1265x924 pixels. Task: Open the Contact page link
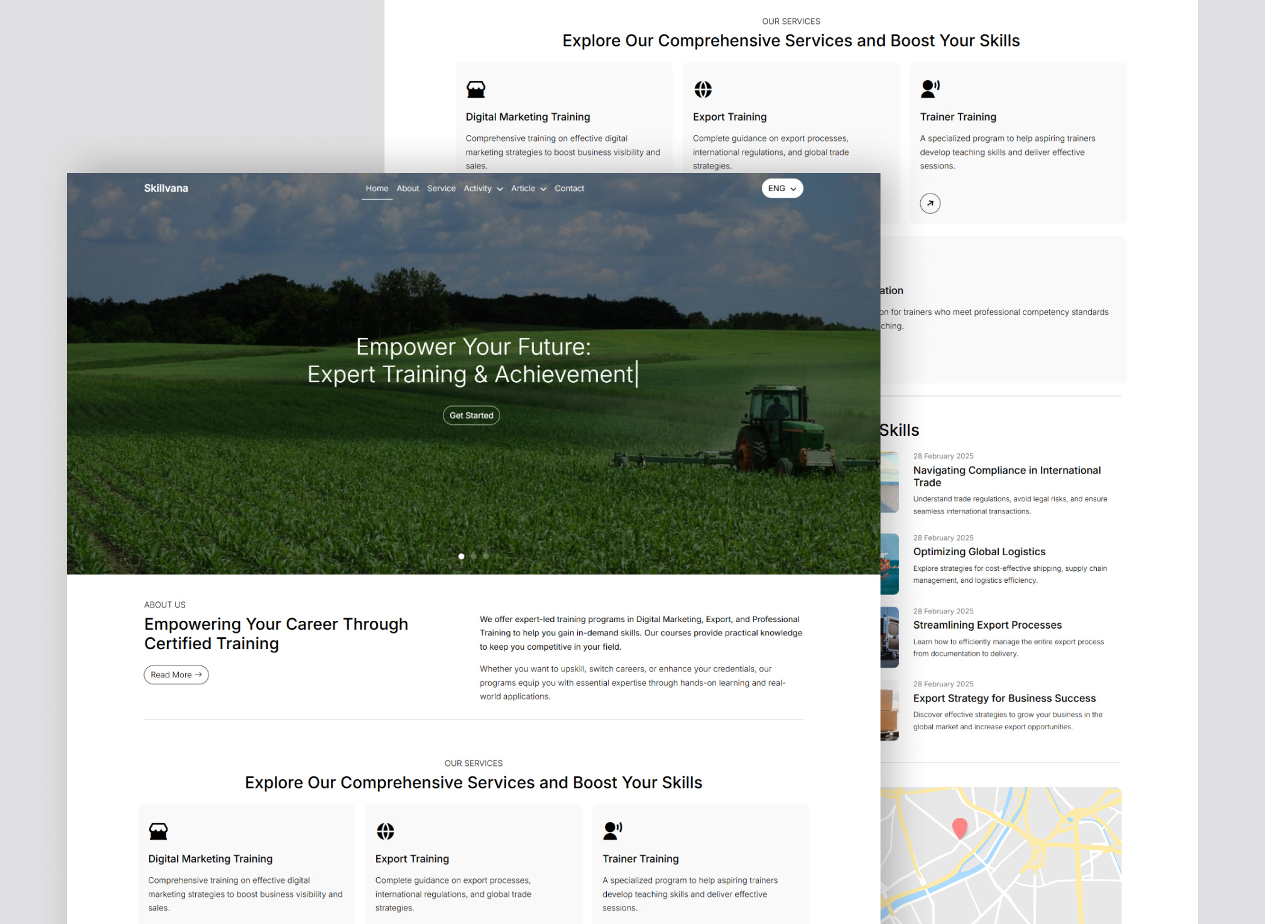[569, 189]
